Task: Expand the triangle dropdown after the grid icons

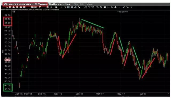Action: click(40, 7)
